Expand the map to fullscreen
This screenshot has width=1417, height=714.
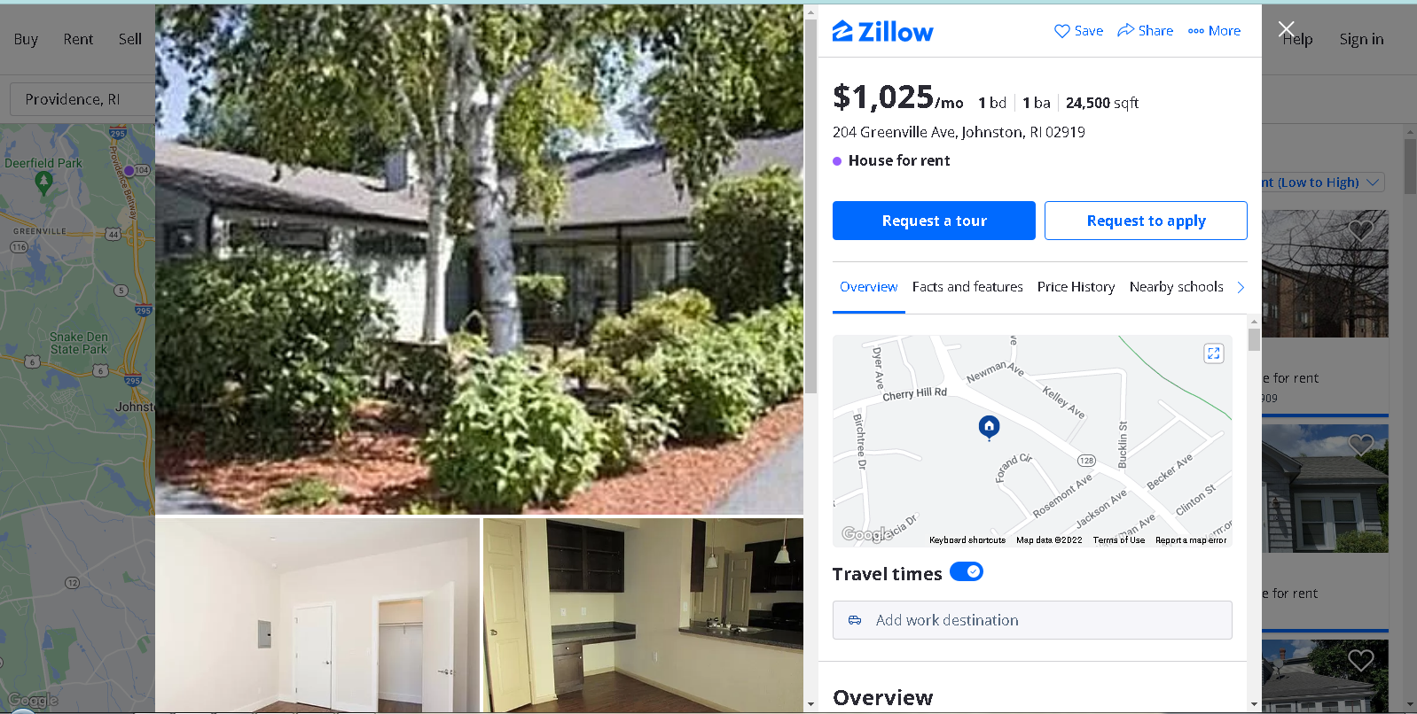(x=1213, y=353)
